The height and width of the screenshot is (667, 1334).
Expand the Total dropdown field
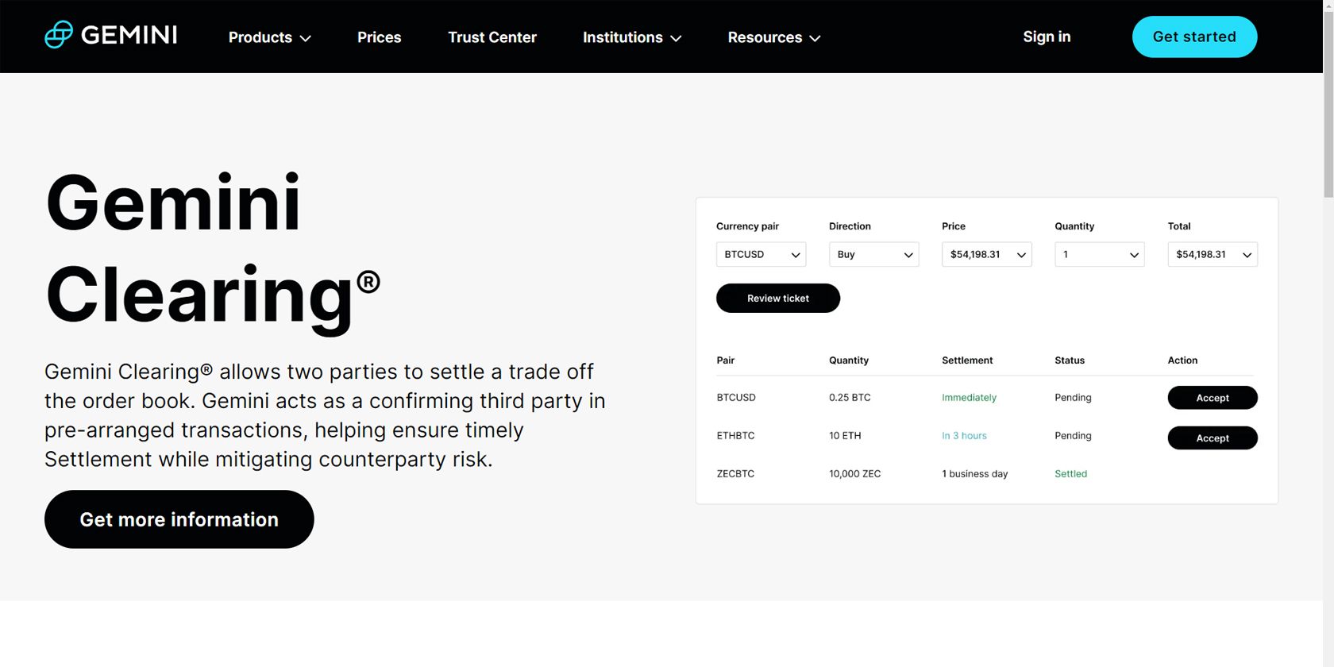(x=1212, y=255)
